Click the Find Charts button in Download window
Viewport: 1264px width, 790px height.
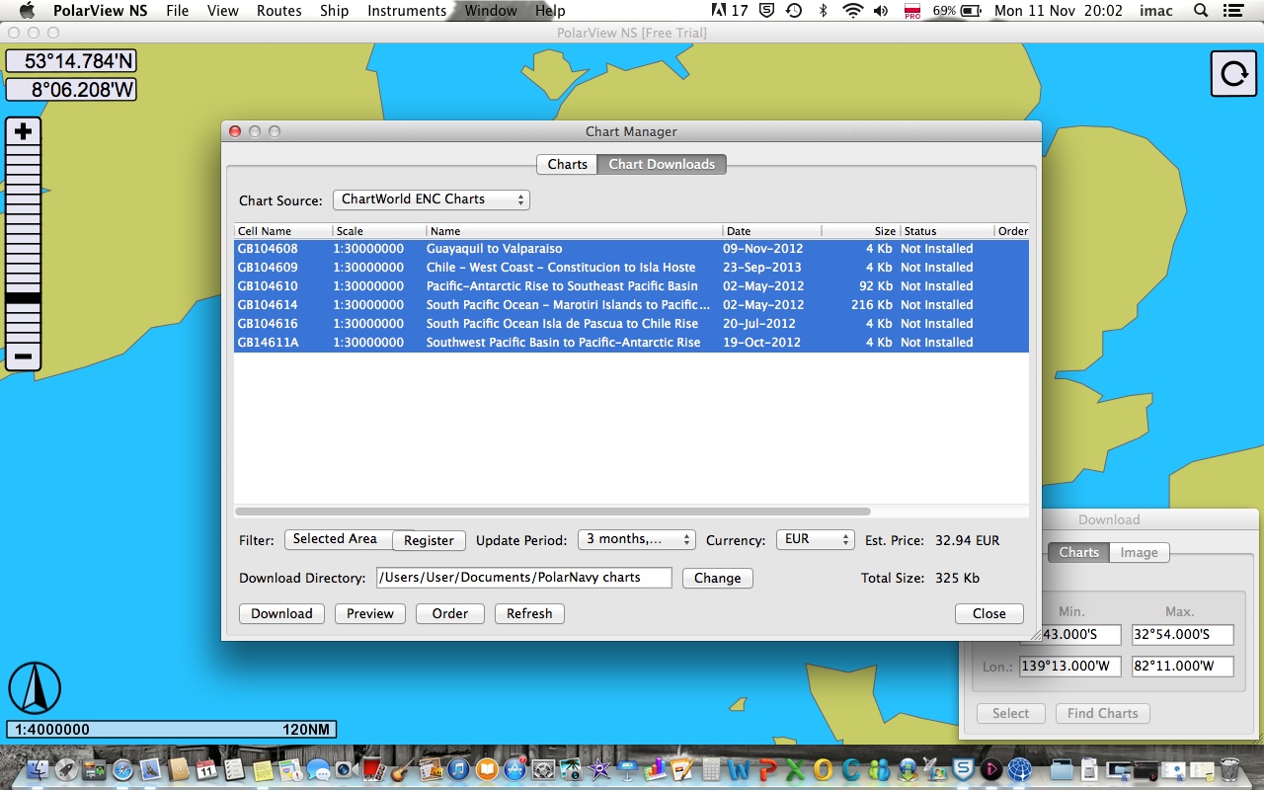1102,713
